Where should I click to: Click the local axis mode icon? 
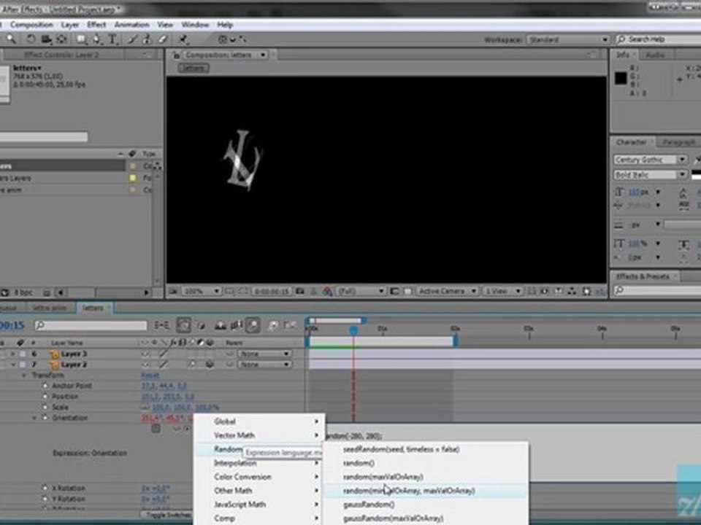coord(223,39)
